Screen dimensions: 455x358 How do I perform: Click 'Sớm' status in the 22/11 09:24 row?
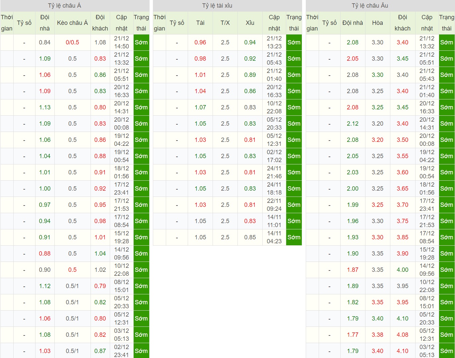tap(294, 205)
